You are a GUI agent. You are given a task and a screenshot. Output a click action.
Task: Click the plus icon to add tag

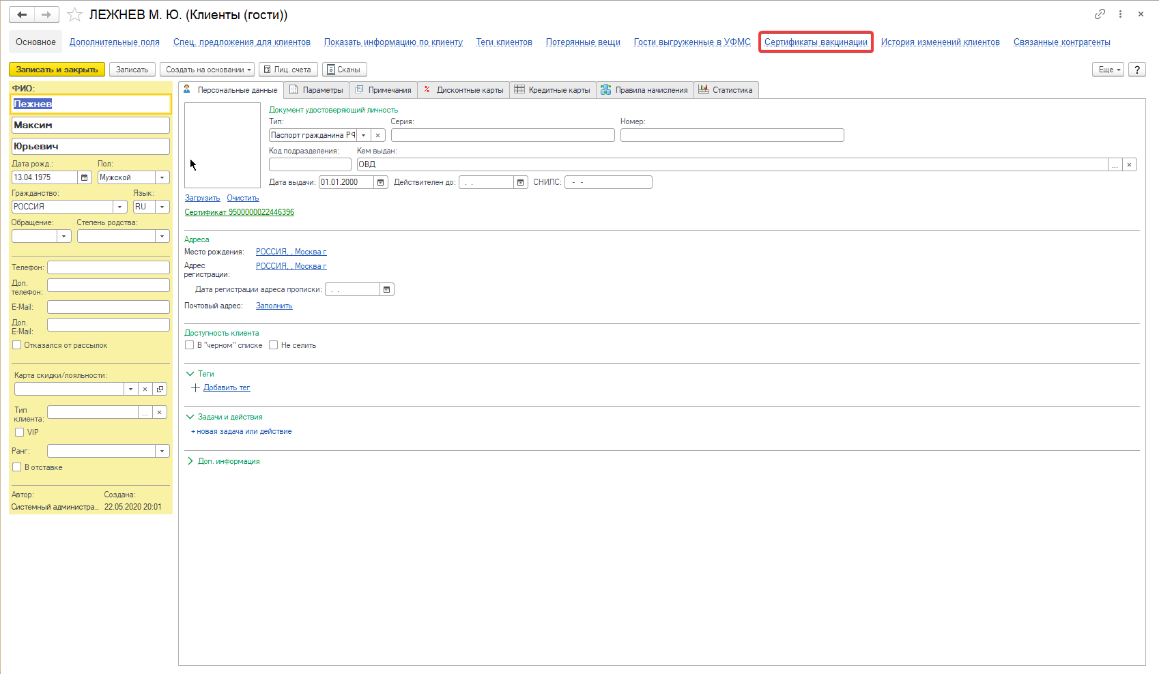coord(196,387)
